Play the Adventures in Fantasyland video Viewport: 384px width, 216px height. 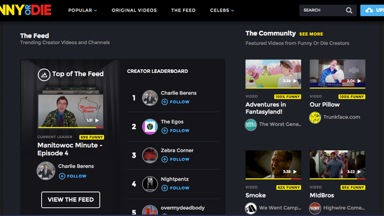(x=295, y=81)
